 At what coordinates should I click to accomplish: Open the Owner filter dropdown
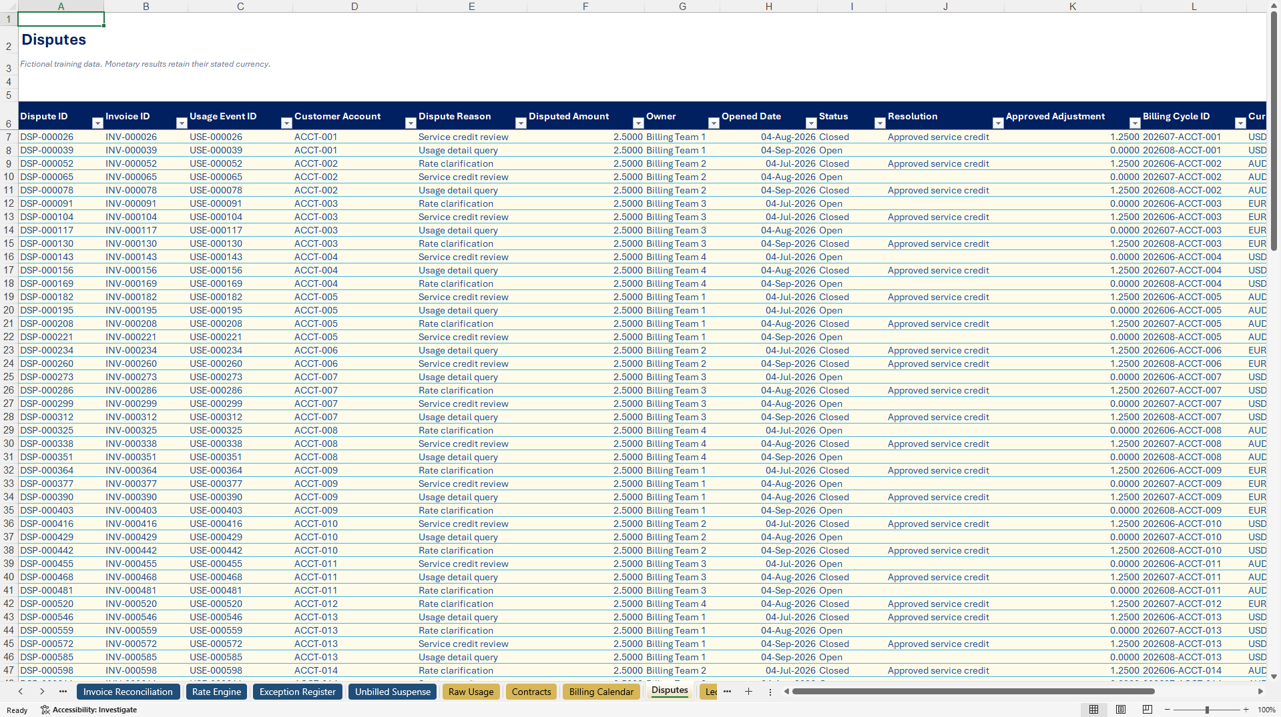point(714,123)
